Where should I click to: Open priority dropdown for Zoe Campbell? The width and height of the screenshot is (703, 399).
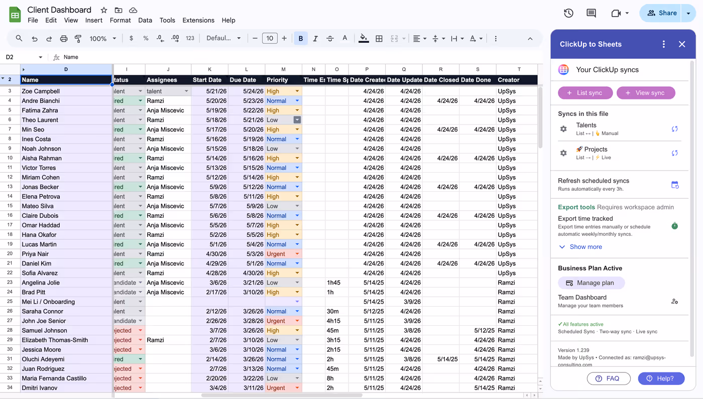coord(297,91)
